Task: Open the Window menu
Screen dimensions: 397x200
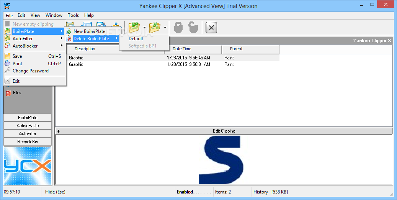Action: (54, 15)
